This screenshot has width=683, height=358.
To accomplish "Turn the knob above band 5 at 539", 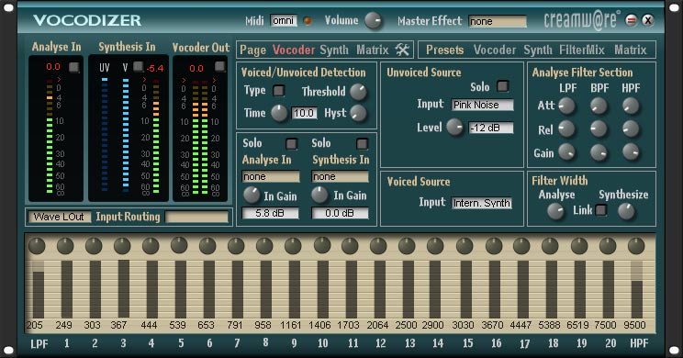I will point(179,245).
